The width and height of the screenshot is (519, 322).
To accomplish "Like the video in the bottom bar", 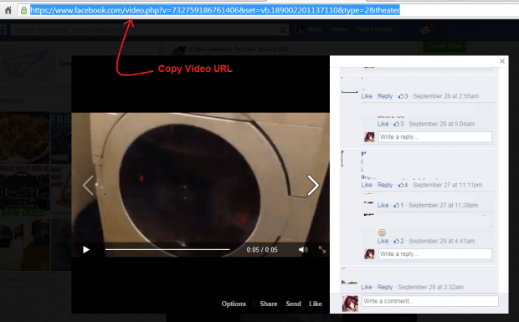I will point(316,304).
